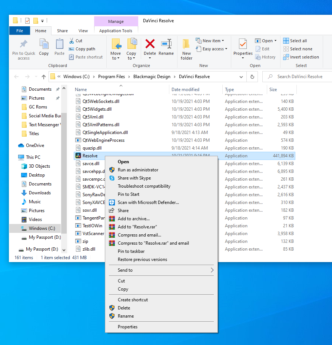Expand the address bar history dropdown

pos(241,77)
